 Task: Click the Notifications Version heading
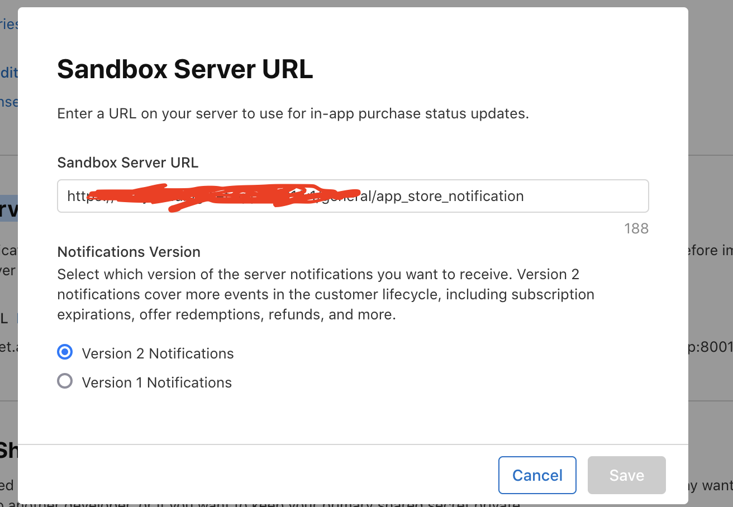(128, 252)
